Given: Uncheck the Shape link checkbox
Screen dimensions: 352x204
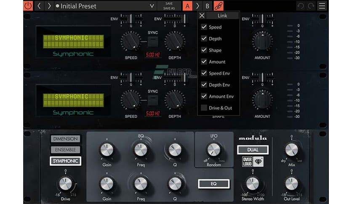Looking at the screenshot, I should pyautogui.click(x=204, y=50).
